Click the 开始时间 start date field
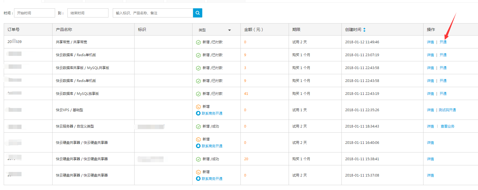 pyautogui.click(x=34, y=13)
